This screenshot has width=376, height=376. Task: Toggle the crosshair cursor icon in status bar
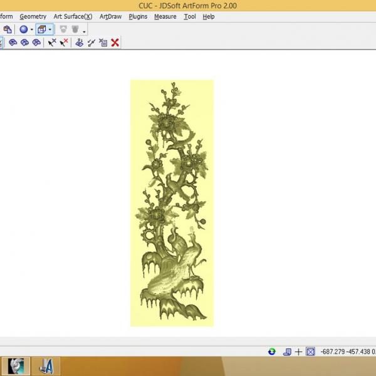tap(298, 352)
